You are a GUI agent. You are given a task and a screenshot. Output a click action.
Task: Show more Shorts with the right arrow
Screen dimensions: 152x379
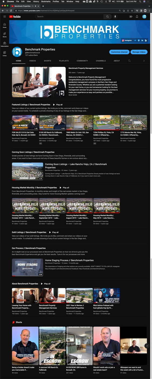coord(147,346)
